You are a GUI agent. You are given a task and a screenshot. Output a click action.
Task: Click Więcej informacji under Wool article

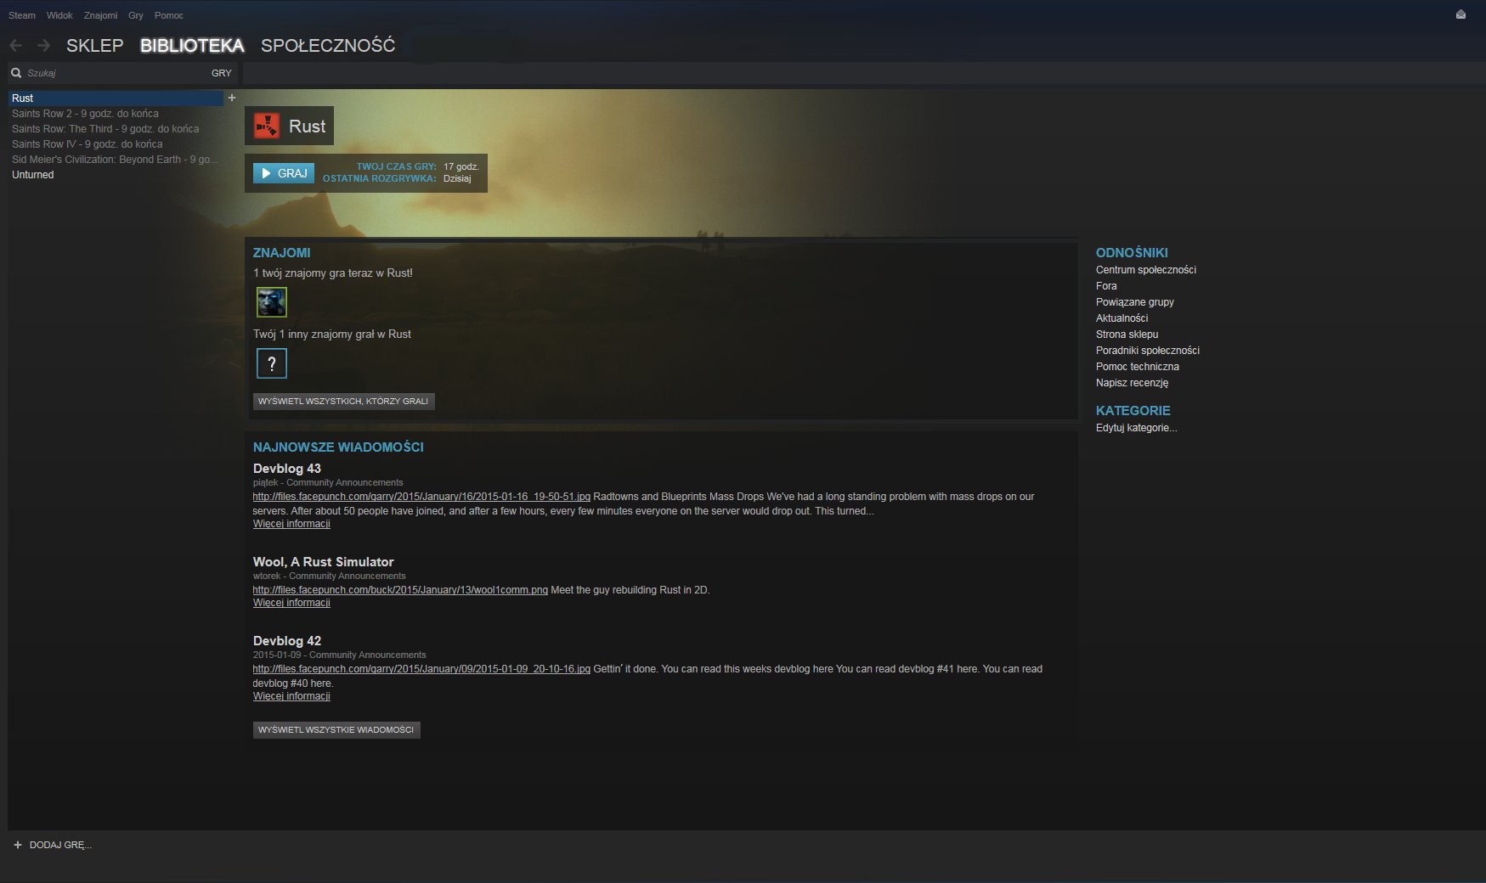(291, 603)
